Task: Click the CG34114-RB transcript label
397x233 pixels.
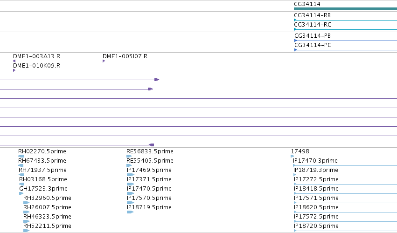Action: [312, 15]
